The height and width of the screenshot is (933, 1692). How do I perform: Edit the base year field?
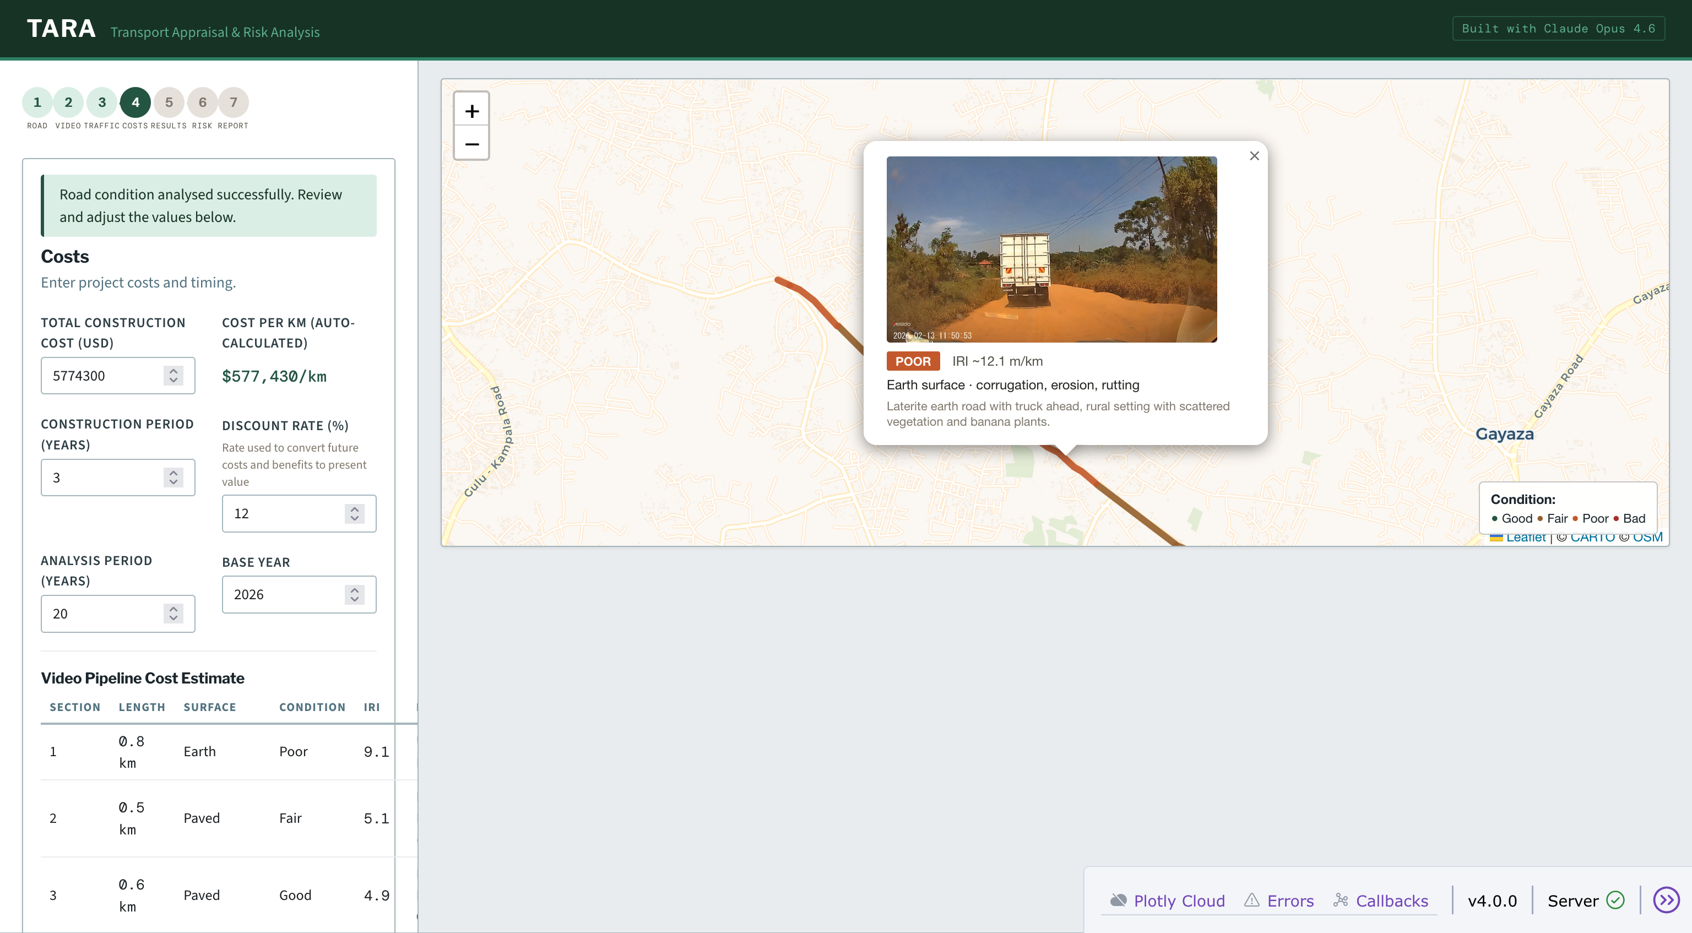click(x=299, y=594)
